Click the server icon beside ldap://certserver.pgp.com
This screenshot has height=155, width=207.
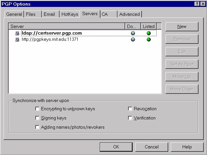(17, 33)
